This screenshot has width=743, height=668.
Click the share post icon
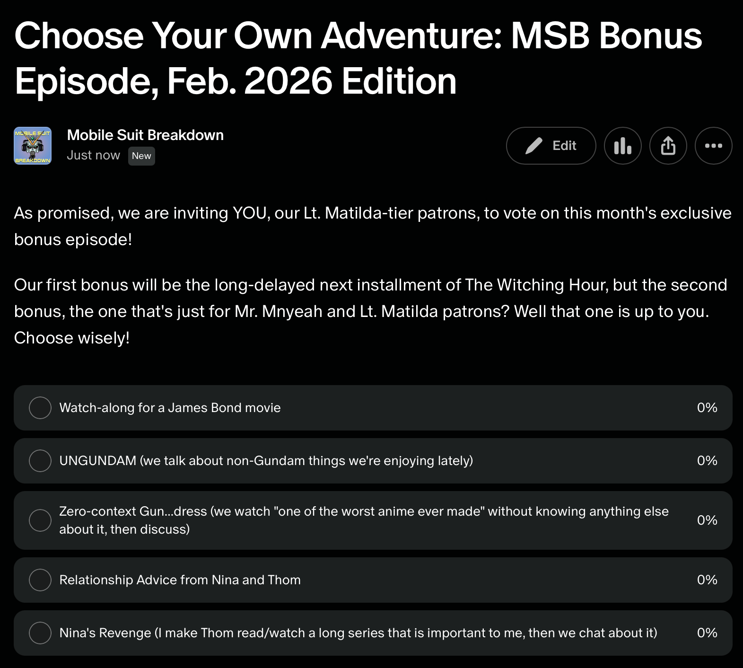[668, 146]
